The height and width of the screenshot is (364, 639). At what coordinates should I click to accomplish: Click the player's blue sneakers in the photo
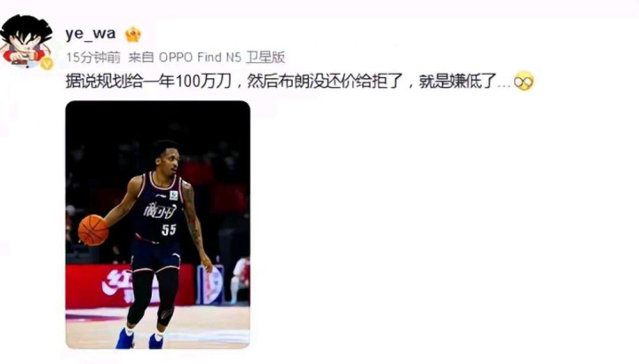140,338
